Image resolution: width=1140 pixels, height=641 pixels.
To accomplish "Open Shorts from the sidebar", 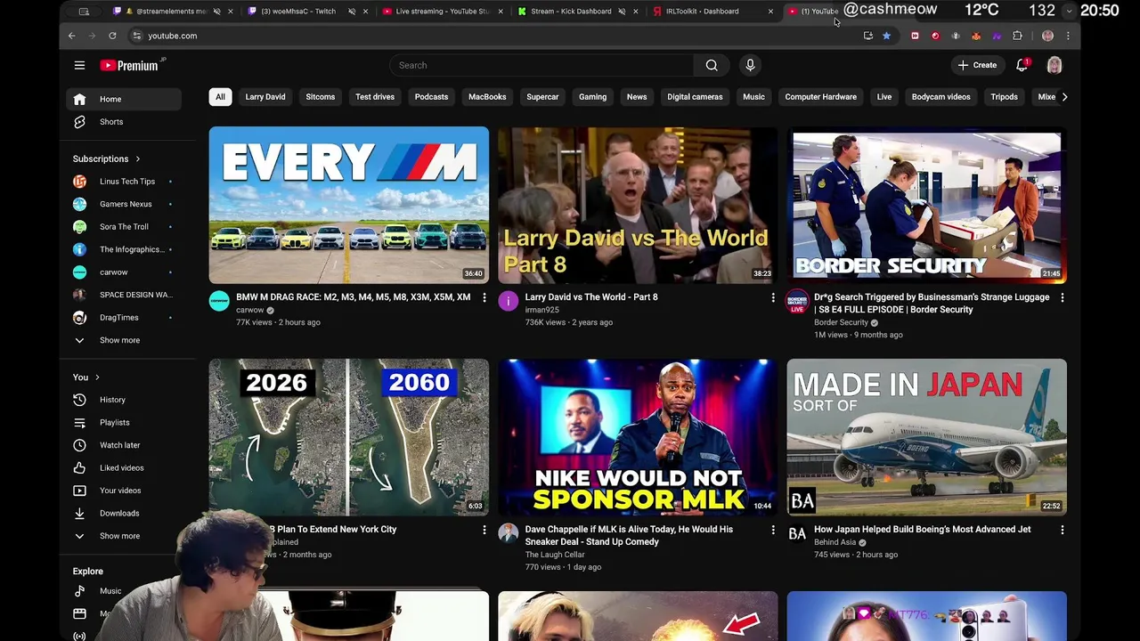I will point(124,122).
